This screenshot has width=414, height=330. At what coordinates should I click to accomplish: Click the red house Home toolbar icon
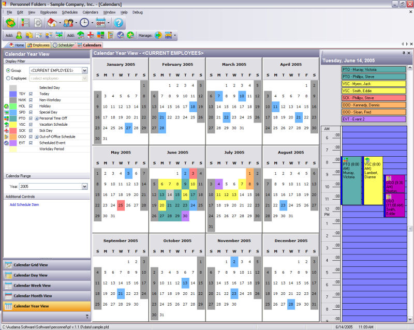[x=52, y=23]
